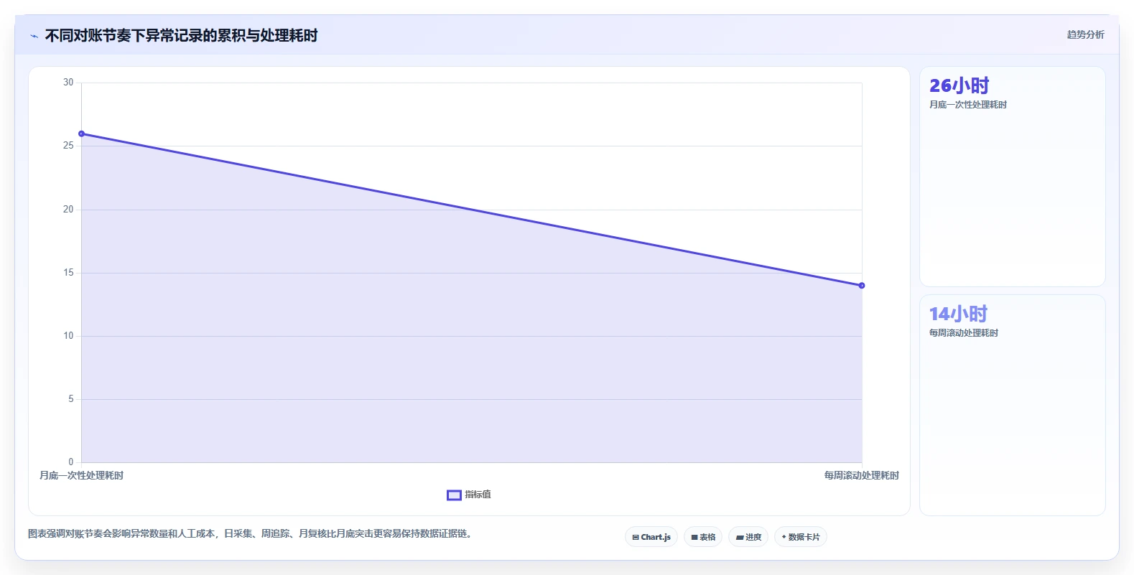Image resolution: width=1134 pixels, height=575 pixels.
Task: Click the y-axis value 20
Action: [x=68, y=210]
